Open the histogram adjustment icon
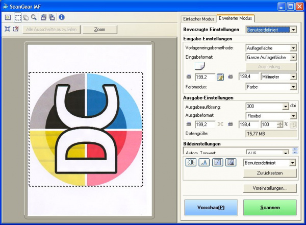 click(x=204, y=163)
